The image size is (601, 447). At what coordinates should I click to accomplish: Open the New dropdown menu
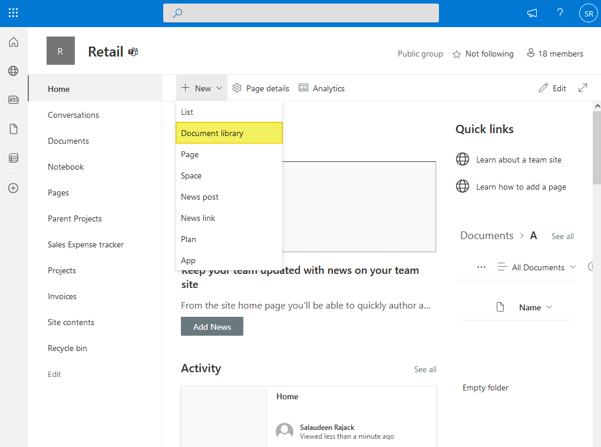click(201, 88)
